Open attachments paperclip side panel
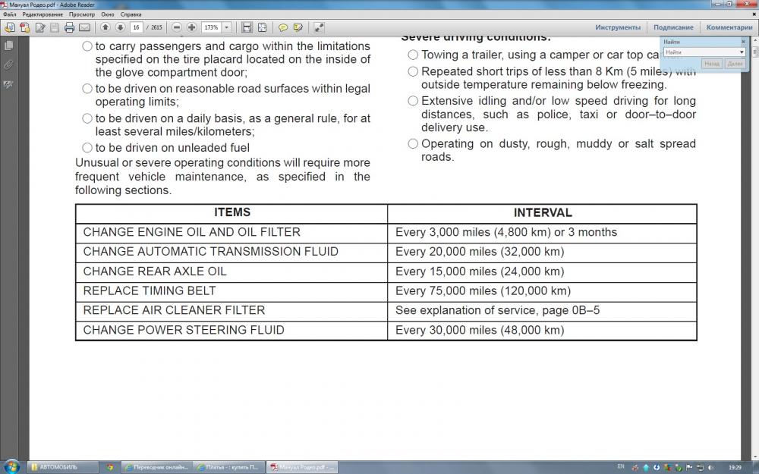The image size is (759, 474). click(8, 64)
